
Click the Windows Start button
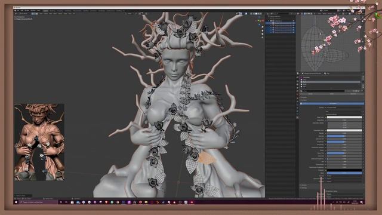pyautogui.click(x=16, y=202)
